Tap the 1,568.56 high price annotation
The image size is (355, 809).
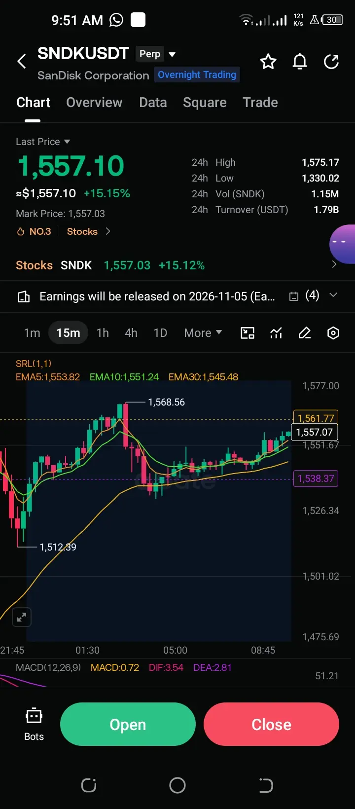point(167,402)
